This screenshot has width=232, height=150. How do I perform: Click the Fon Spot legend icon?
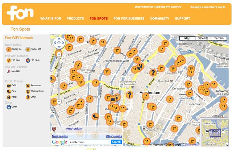click(x=9, y=61)
